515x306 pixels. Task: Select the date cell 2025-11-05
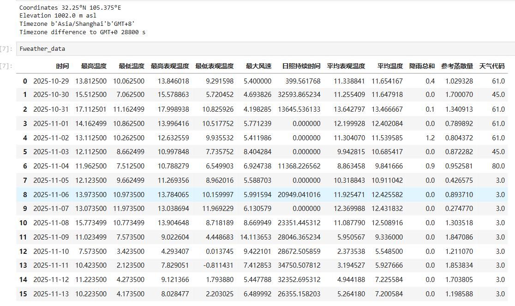click(51, 180)
